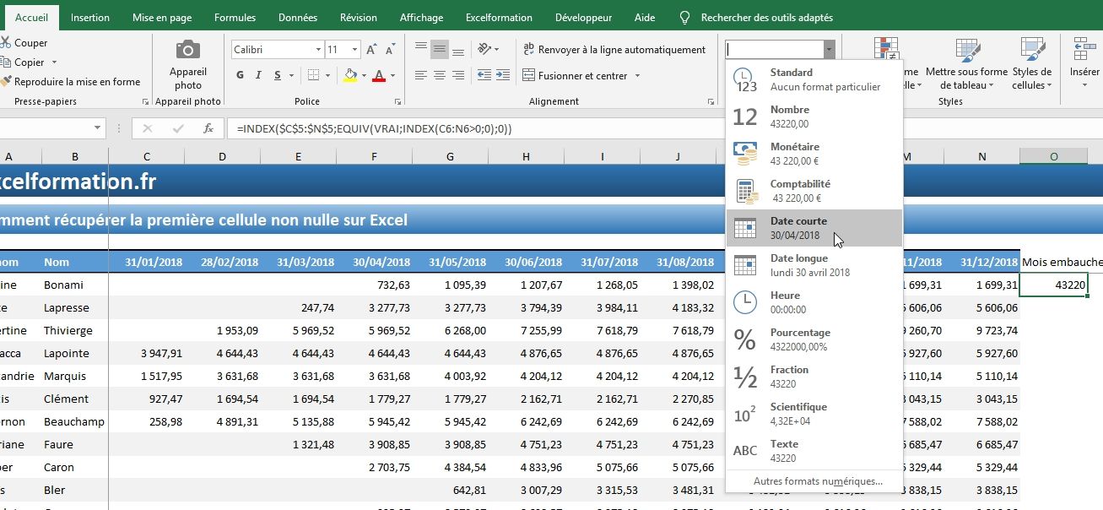Switch to the Formules ribbon tab
The image size is (1103, 510).
click(x=234, y=17)
